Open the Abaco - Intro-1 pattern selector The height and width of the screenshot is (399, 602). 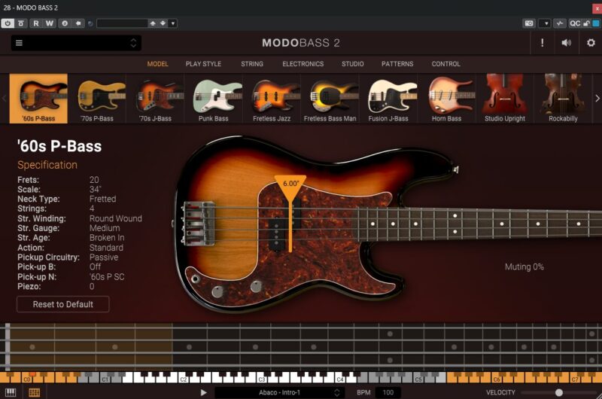click(279, 392)
